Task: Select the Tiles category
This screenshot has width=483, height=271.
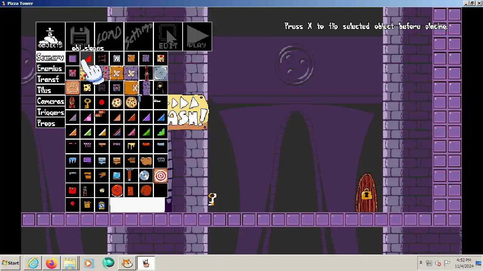Action: [51, 90]
